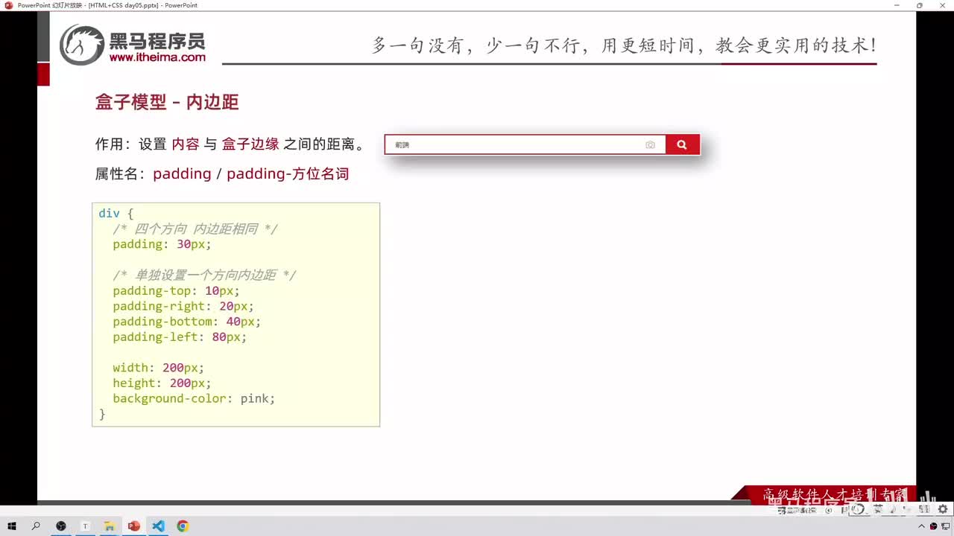Expand the hidden system tray icons chevron
Viewport: 954px width, 536px height.
tap(921, 526)
